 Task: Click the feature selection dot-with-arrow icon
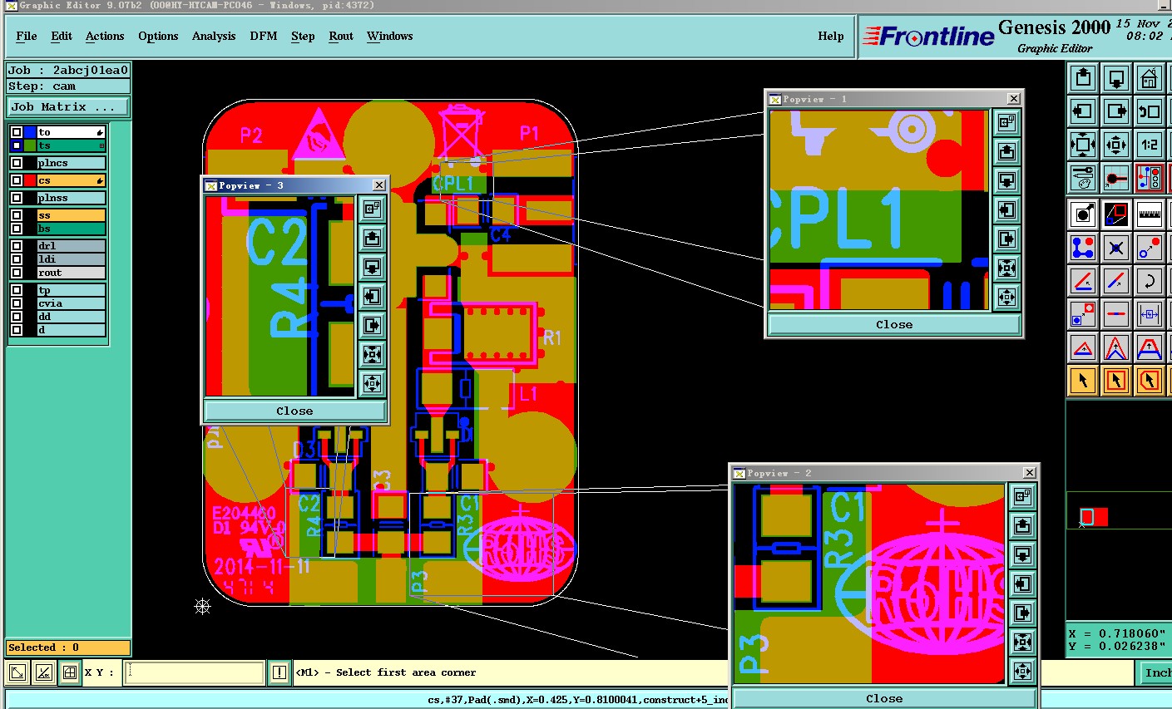click(x=1083, y=214)
